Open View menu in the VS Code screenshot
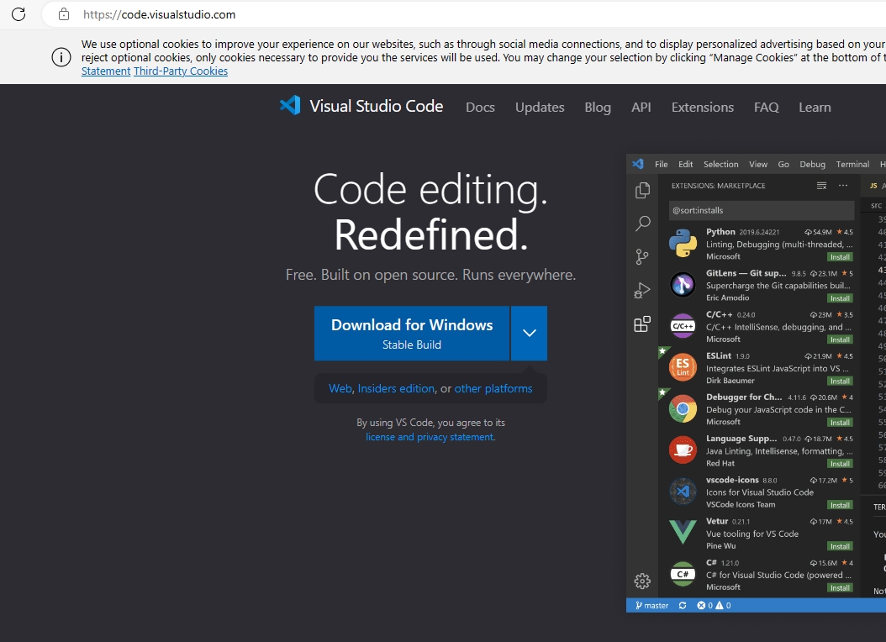The width and height of the screenshot is (886, 642). pos(758,165)
